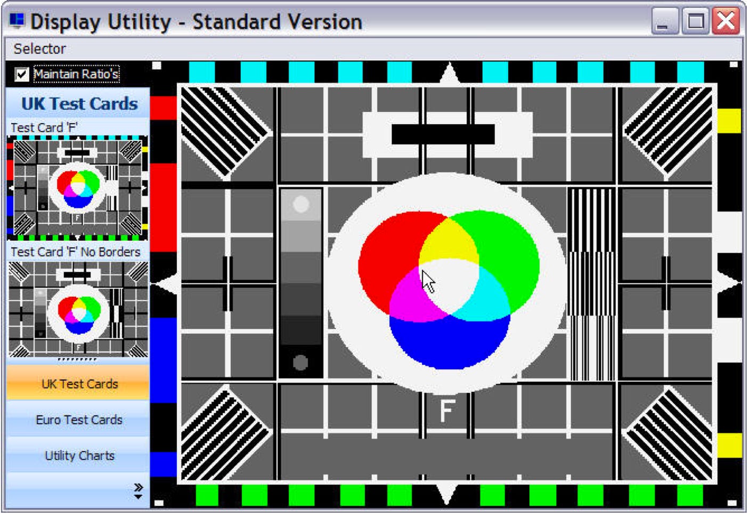Image resolution: width=750 pixels, height=516 pixels.
Task: Click the Test Card 'F' label
Action: [44, 127]
